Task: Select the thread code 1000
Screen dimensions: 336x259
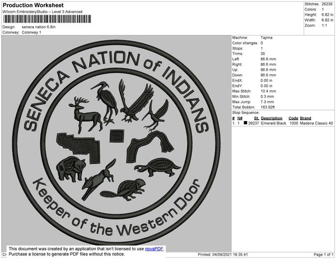Action: coord(294,123)
